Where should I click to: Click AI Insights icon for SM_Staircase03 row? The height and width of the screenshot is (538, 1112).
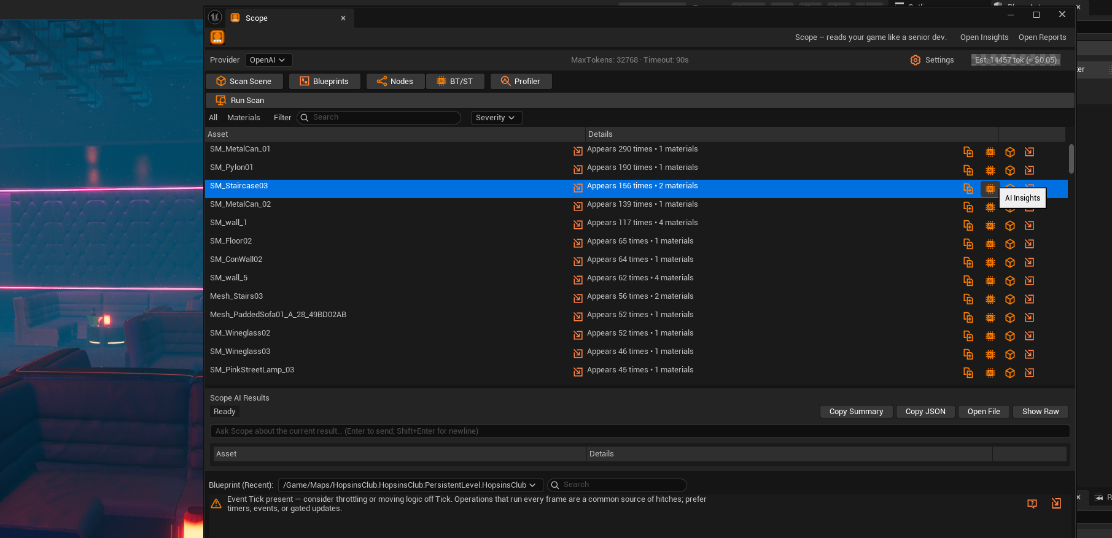click(990, 189)
